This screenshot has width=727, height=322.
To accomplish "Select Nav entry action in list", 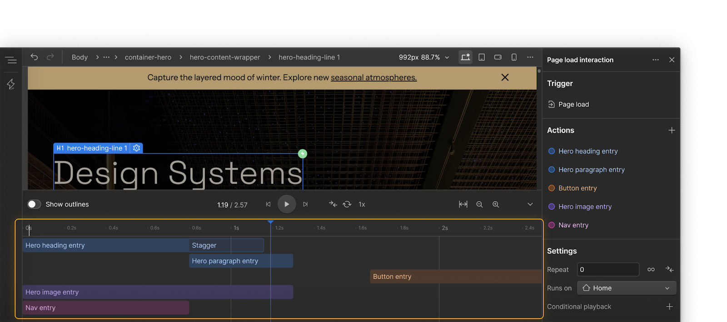I will (x=573, y=225).
